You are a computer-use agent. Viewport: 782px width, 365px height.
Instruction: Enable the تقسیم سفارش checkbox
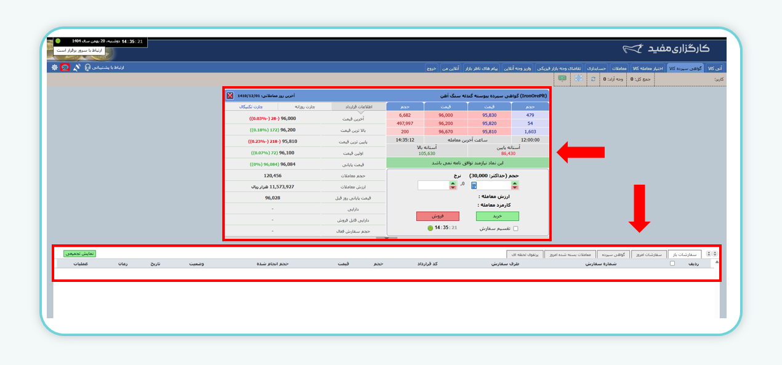click(515, 228)
